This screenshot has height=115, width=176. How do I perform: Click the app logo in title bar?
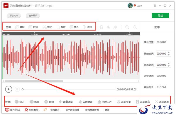tap(6, 6)
